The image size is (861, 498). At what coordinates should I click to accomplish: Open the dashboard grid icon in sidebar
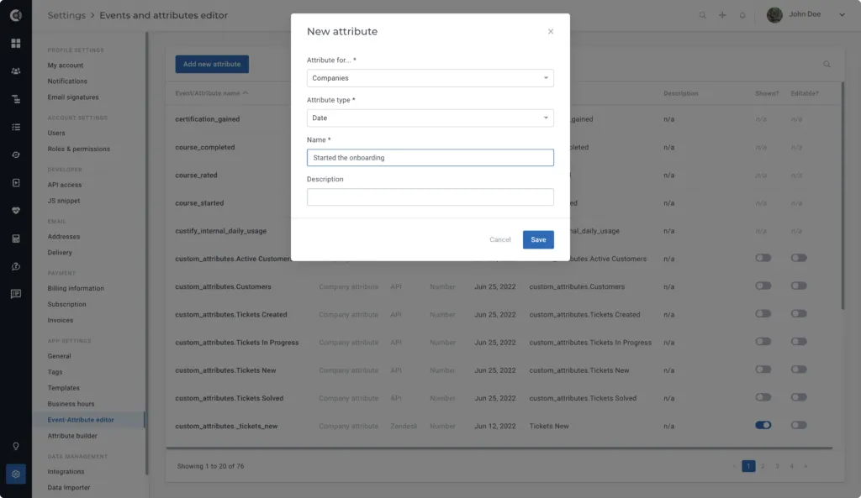pyautogui.click(x=16, y=44)
